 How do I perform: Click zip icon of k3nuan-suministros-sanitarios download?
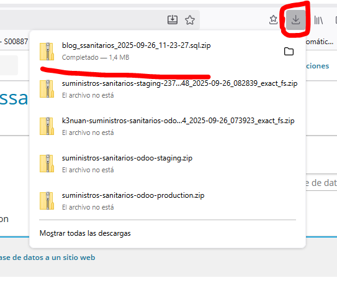(47, 126)
